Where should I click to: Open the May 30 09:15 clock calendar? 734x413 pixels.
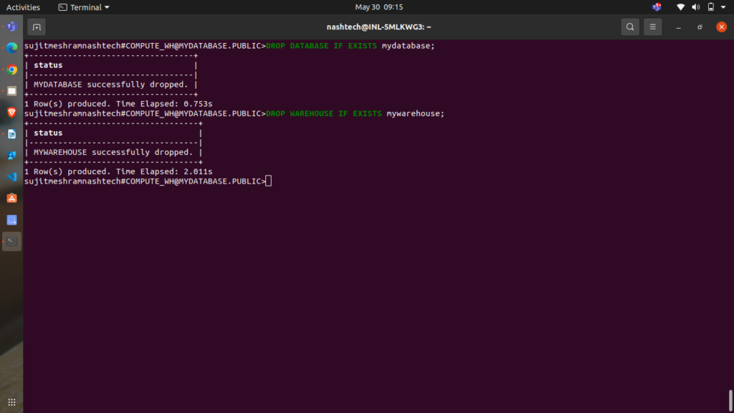[378, 7]
